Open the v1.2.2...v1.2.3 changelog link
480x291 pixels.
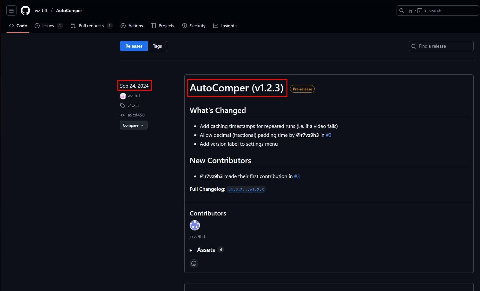click(x=246, y=189)
